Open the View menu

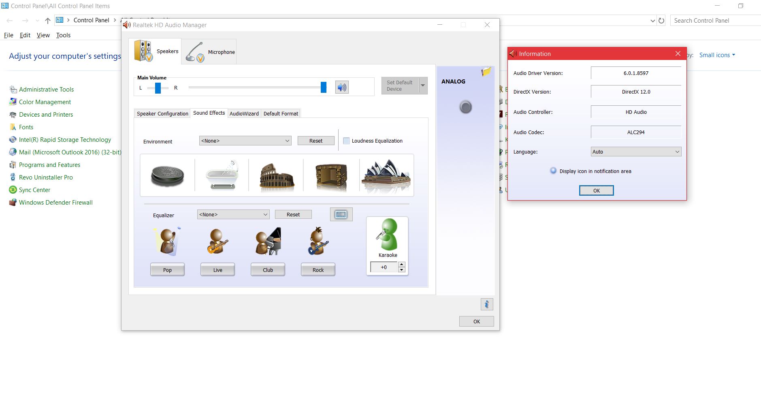click(x=43, y=35)
